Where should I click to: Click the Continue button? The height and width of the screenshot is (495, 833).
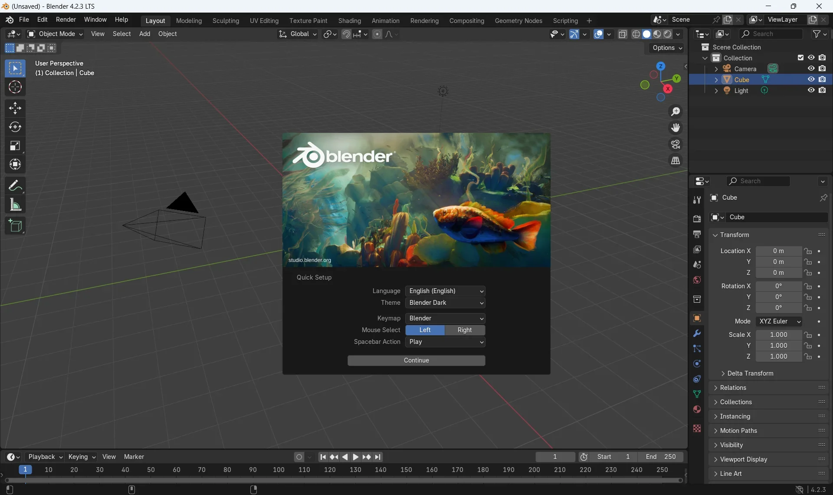[416, 360]
